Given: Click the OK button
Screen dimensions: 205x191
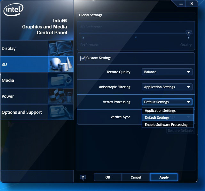Looking at the screenshot, I should click(x=108, y=177).
